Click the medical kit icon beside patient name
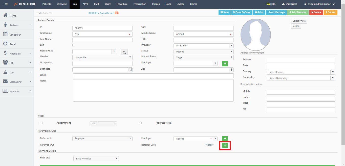The height and width of the screenshot is (166, 345). [117, 13]
